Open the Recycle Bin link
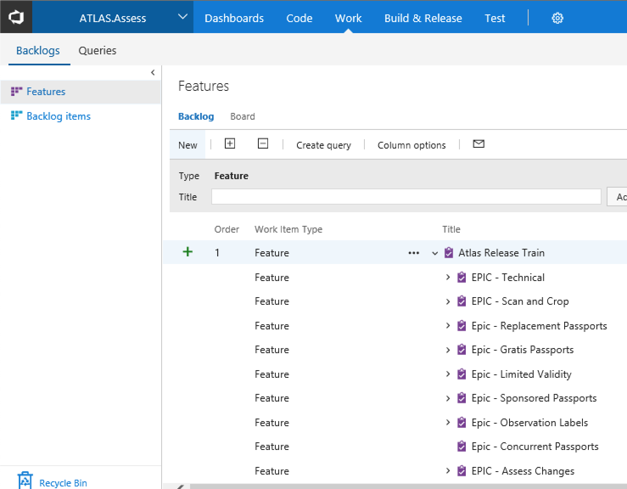627x489 pixels. [63, 483]
